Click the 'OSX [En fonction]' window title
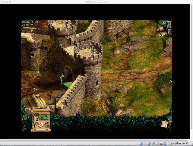 [x=96, y=2]
